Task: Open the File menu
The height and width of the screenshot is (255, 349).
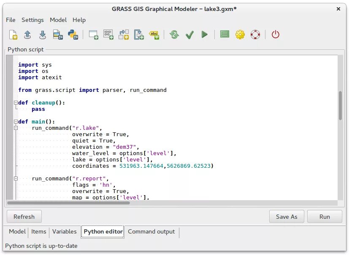Action: pyautogui.click(x=11, y=20)
